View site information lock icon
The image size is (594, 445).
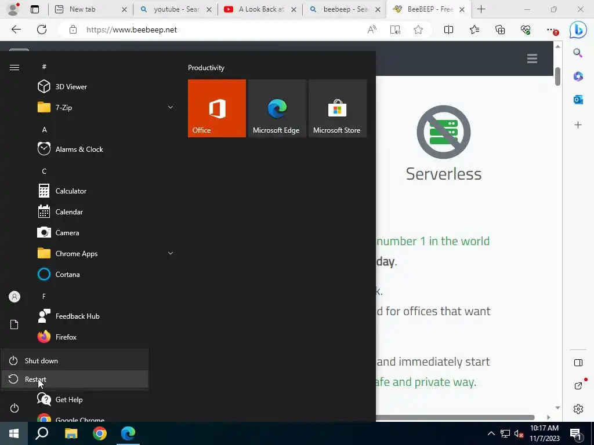[73, 30]
